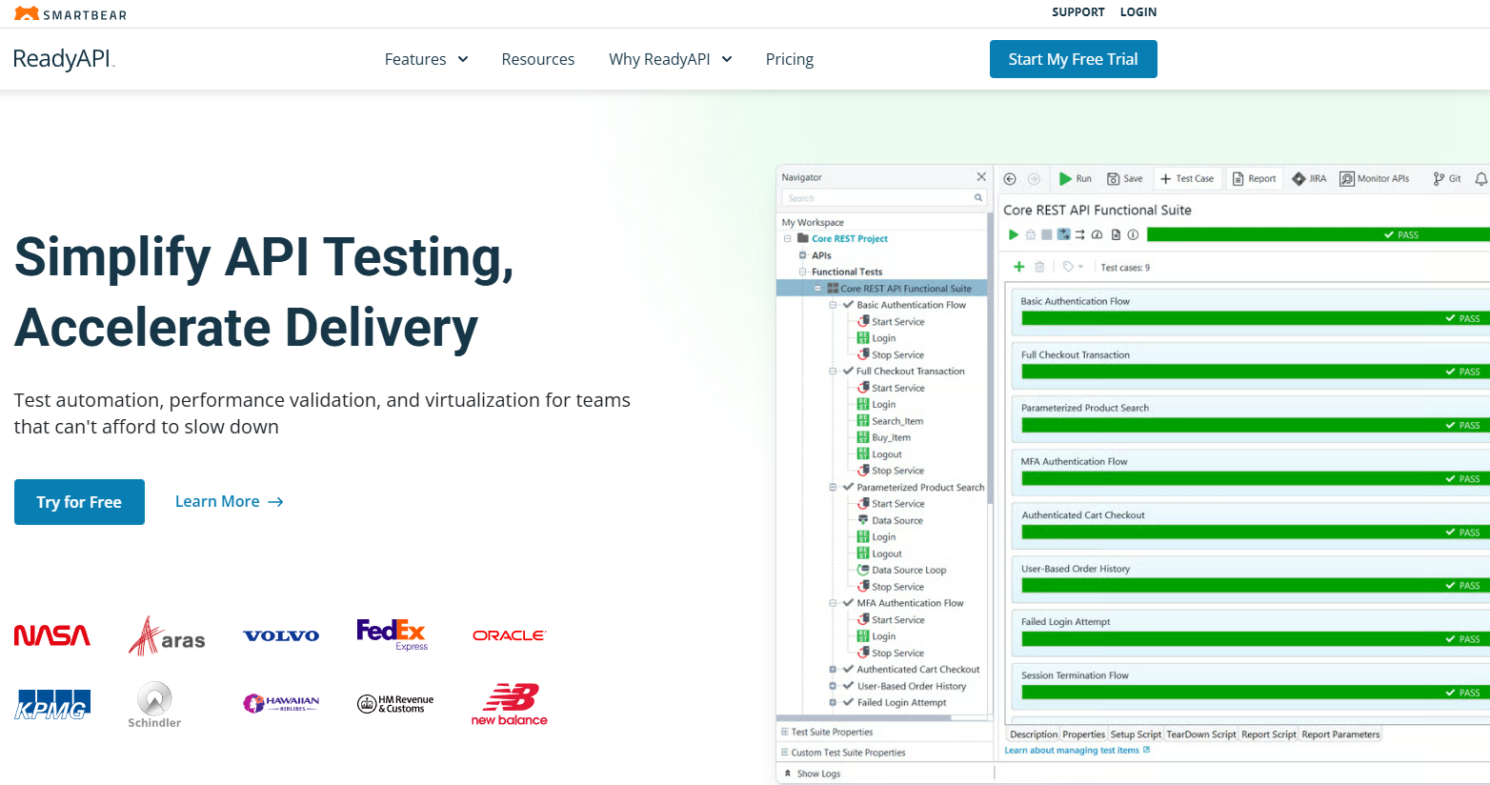This screenshot has height=785, width=1490.
Task: Toggle the highlighted parallel run mode icon
Action: point(1064,234)
